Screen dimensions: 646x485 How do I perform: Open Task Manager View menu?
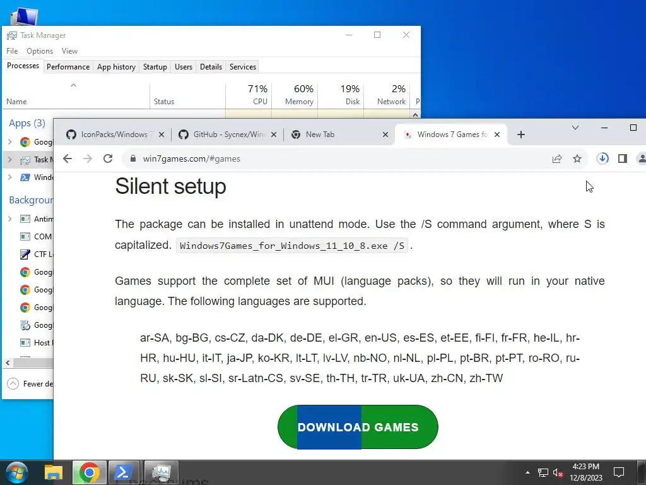[x=69, y=51]
